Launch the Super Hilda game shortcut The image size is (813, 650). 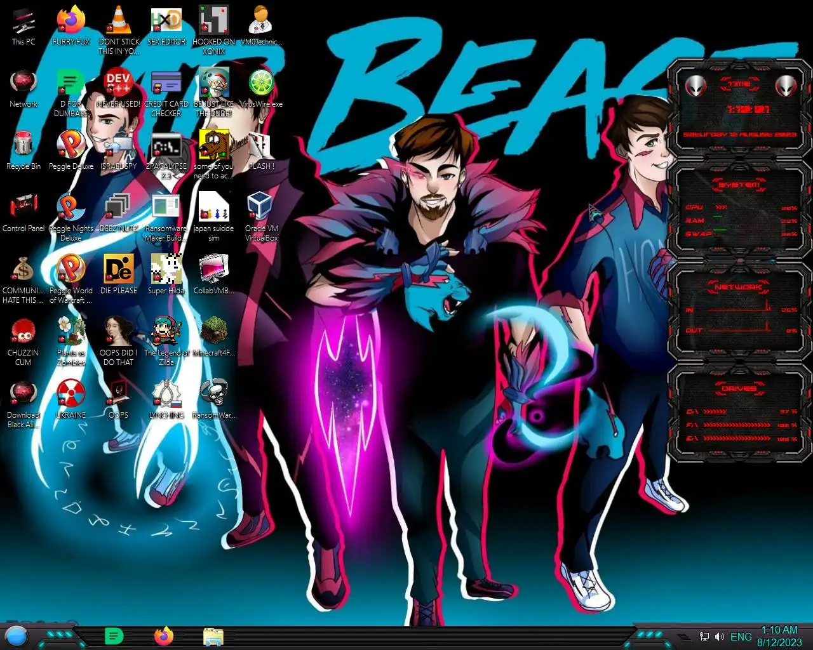[x=166, y=274]
